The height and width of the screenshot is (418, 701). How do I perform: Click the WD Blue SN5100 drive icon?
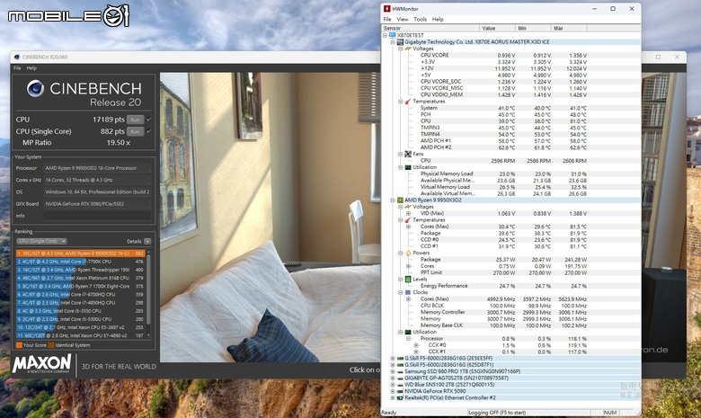pos(400,385)
